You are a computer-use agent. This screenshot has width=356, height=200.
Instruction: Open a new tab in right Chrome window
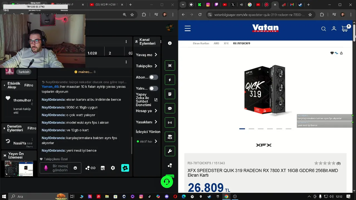click(308, 5)
